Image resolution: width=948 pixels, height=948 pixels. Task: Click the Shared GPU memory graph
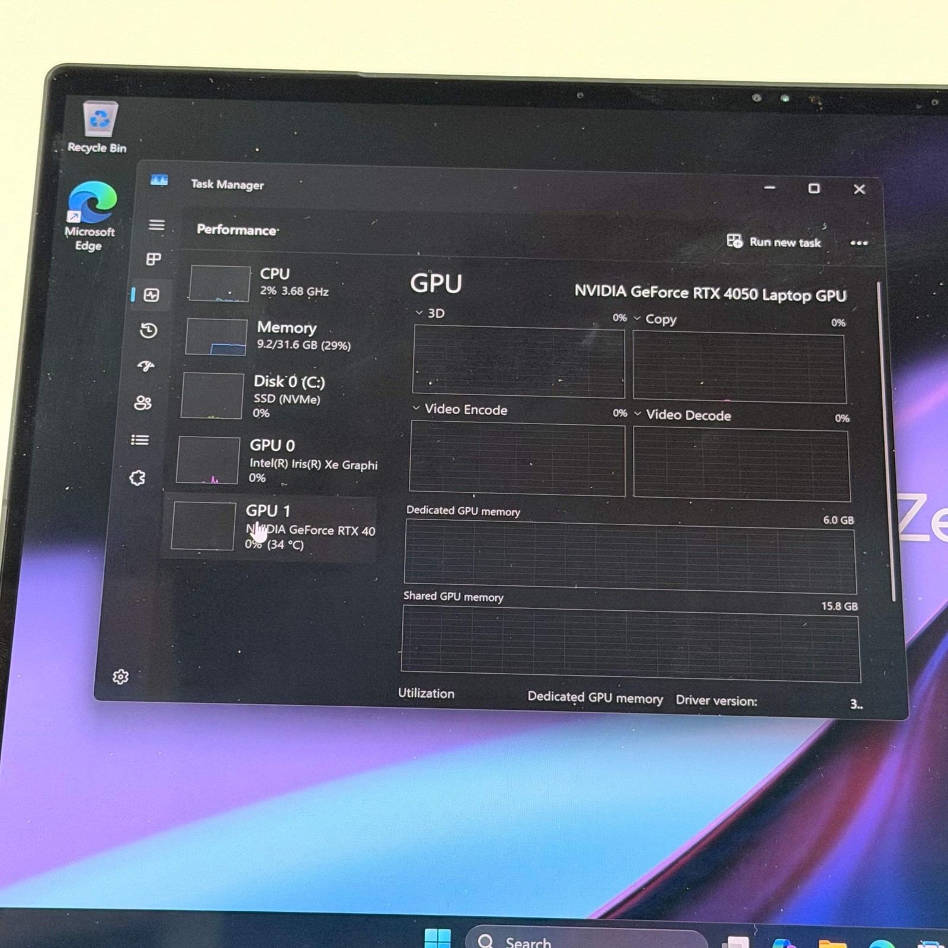[630, 645]
